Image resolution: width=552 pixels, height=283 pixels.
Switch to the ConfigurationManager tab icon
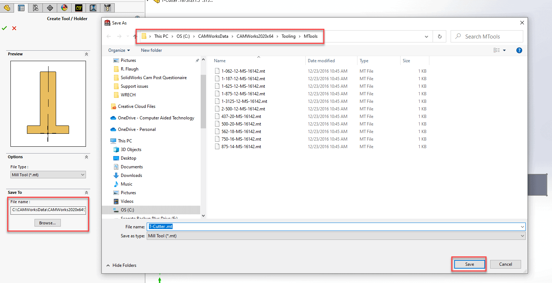(x=35, y=8)
